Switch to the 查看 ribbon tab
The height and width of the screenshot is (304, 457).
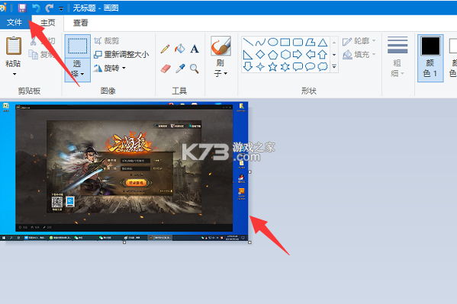pyautogui.click(x=80, y=23)
